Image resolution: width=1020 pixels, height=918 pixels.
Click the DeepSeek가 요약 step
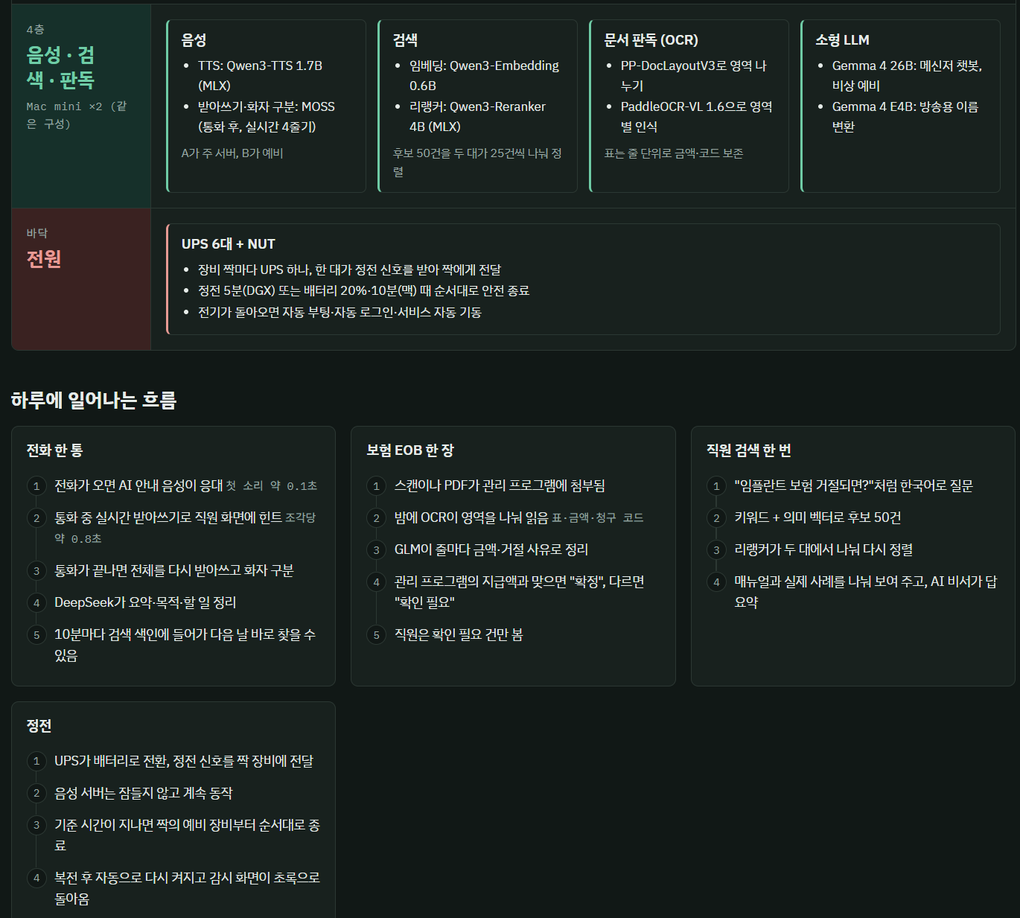click(x=145, y=602)
